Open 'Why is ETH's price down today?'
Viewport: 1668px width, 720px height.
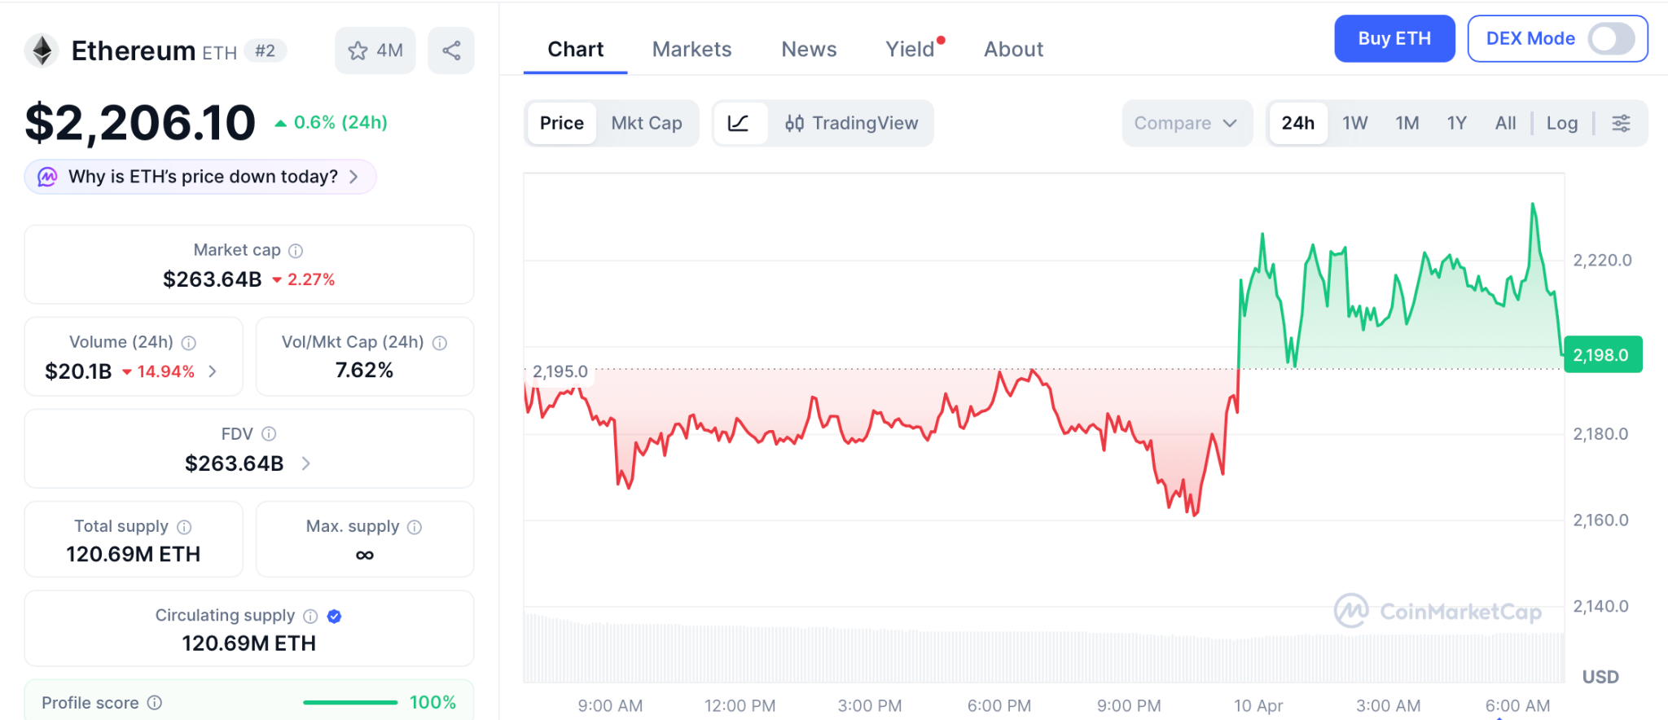[201, 177]
